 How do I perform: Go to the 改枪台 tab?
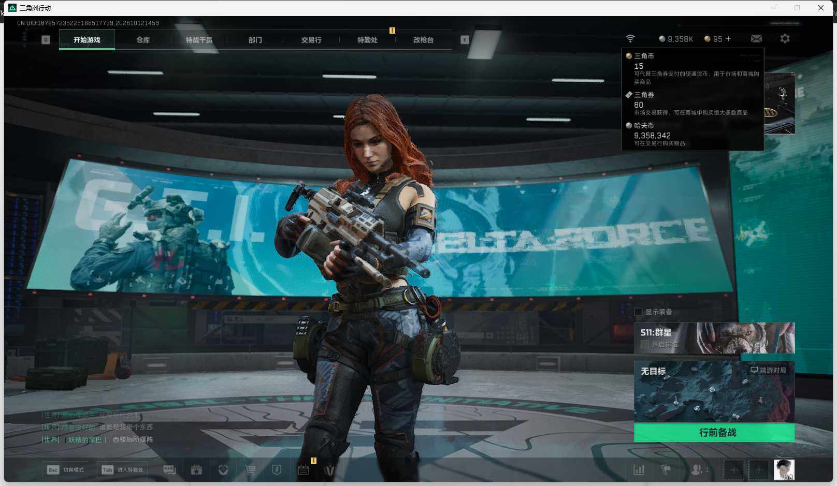(x=423, y=40)
